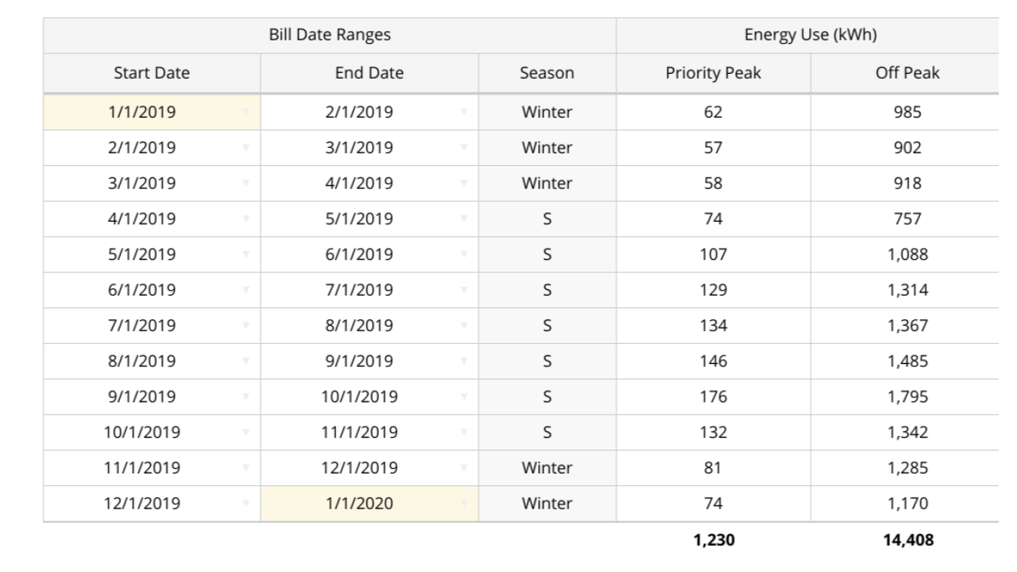Viewport: 1017px width, 572px height.
Task: Select Priority Peak cell with value 62
Action: point(713,113)
